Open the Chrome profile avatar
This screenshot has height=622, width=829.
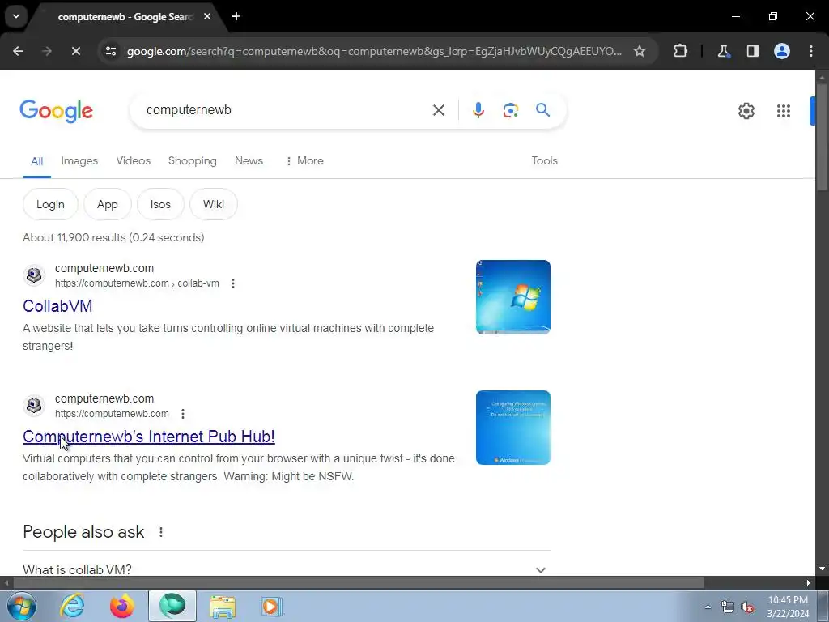tap(782, 51)
